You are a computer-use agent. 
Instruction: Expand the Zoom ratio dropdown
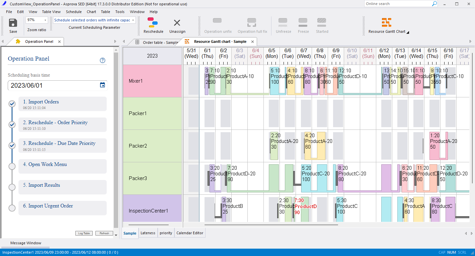coord(46,20)
